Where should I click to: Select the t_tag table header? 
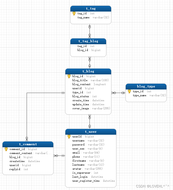click(91, 9)
